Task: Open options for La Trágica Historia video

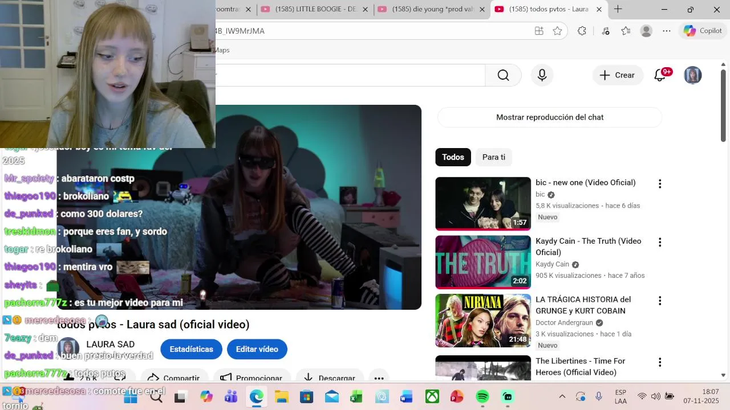Action: [x=660, y=301]
